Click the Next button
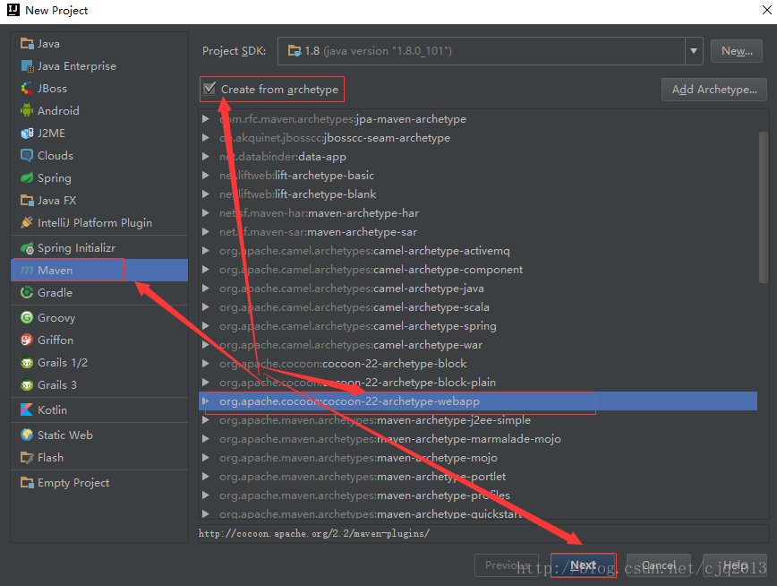The width and height of the screenshot is (777, 586). click(584, 565)
